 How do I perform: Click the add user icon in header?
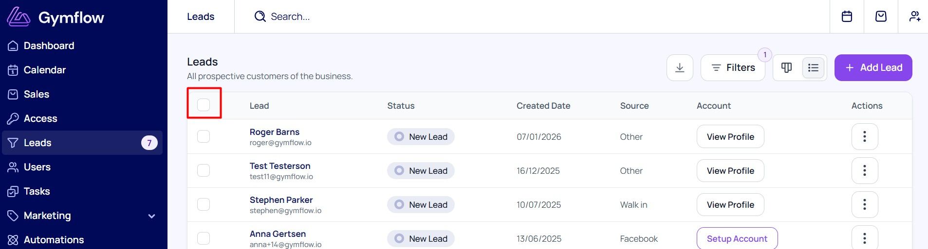914,17
